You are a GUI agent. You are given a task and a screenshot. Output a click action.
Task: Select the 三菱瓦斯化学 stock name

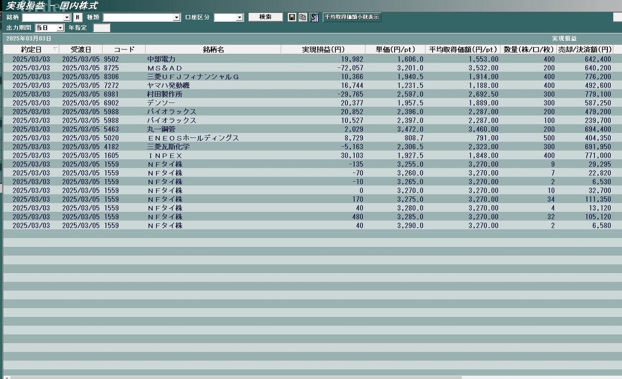(168, 147)
